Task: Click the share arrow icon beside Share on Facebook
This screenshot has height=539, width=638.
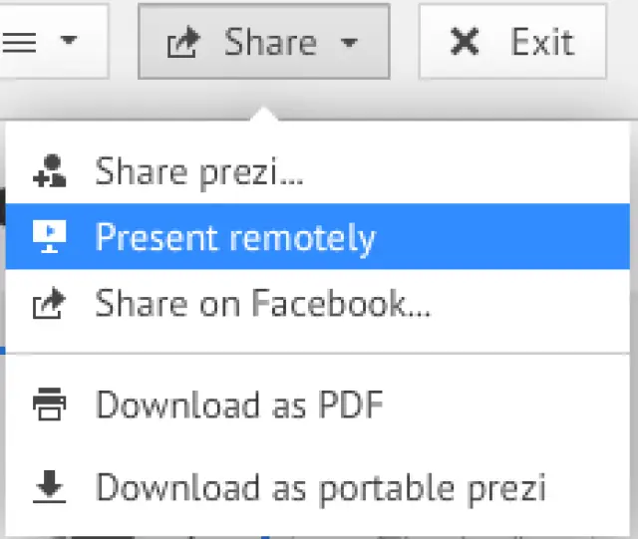Action: point(49,303)
